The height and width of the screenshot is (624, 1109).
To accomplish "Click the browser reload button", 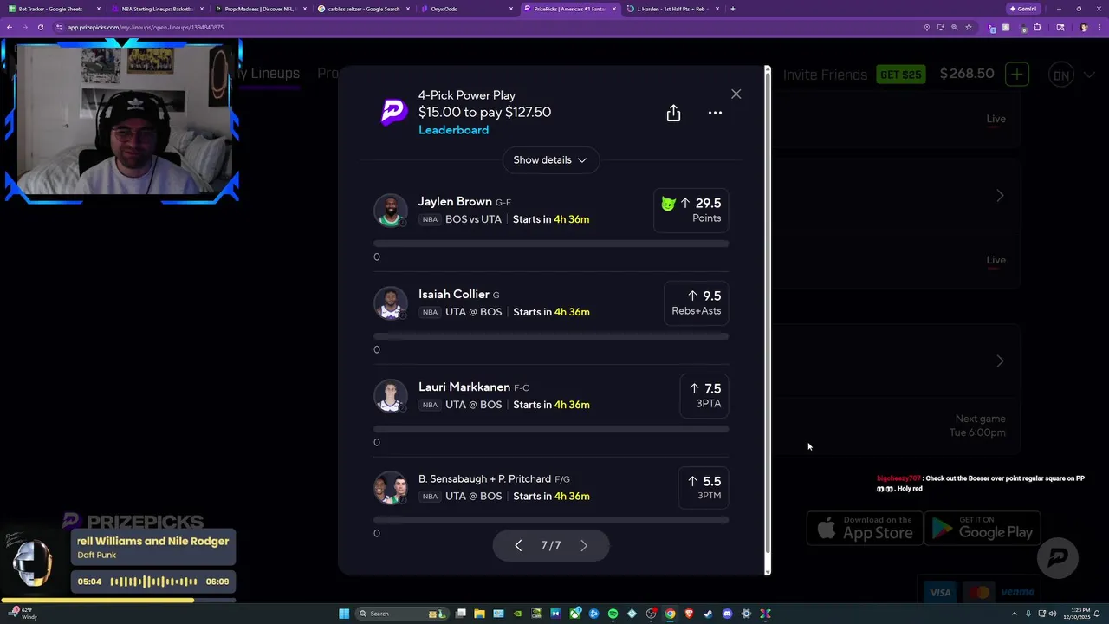I will click(x=40, y=27).
